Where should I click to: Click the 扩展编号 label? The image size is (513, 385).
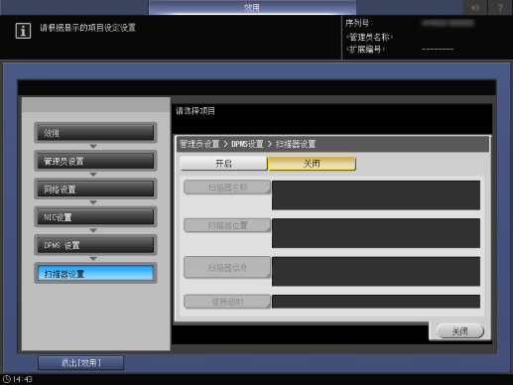click(365, 50)
